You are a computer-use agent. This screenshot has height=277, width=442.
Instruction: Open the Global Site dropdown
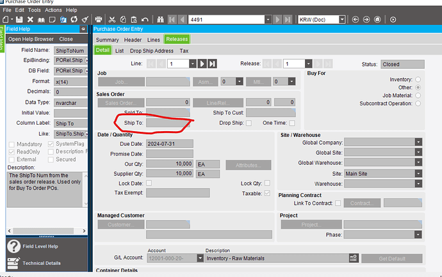pos(418,152)
